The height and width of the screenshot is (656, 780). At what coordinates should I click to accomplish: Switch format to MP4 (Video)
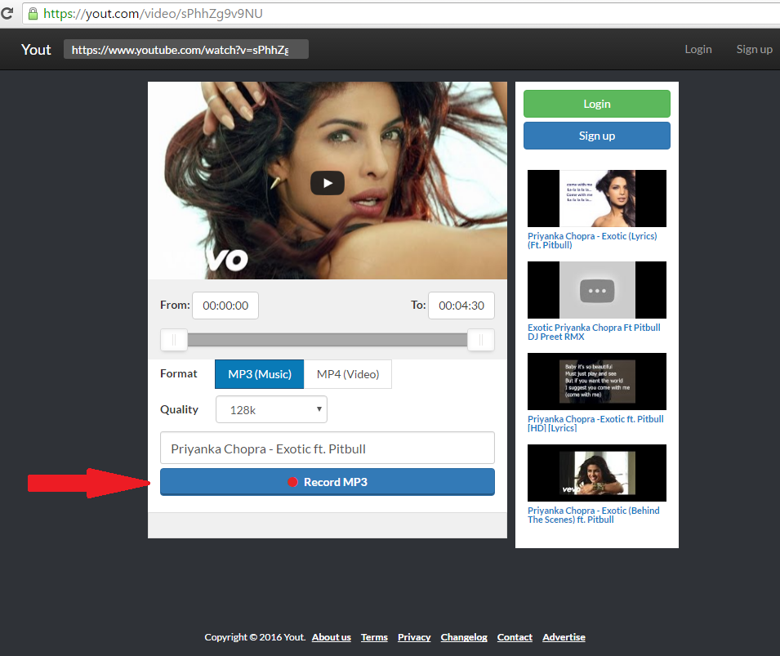click(x=348, y=374)
